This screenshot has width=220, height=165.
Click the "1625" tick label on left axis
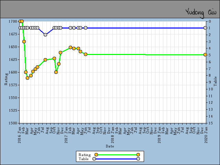(13, 59)
